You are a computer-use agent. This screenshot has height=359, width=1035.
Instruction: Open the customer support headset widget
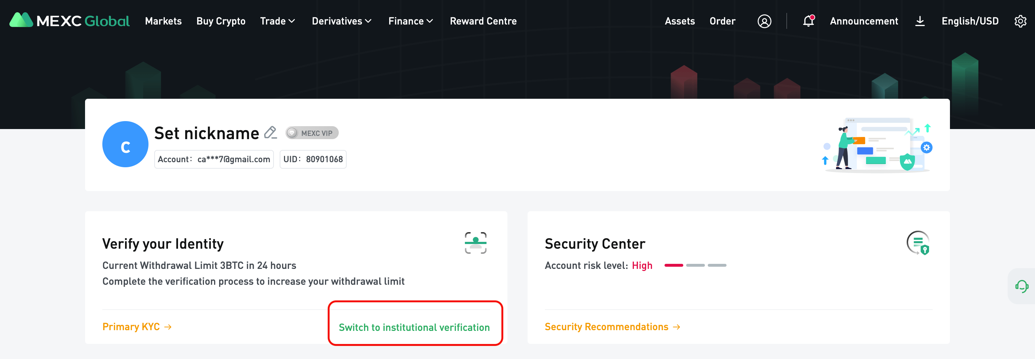point(1021,286)
